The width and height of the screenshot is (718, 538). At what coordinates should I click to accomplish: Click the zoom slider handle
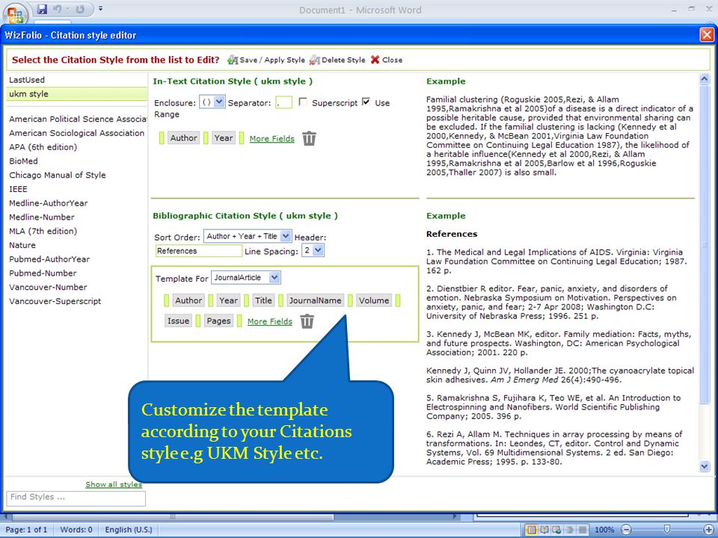click(x=667, y=530)
